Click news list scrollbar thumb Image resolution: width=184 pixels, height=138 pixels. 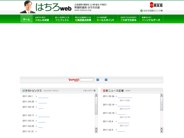click(161, 104)
